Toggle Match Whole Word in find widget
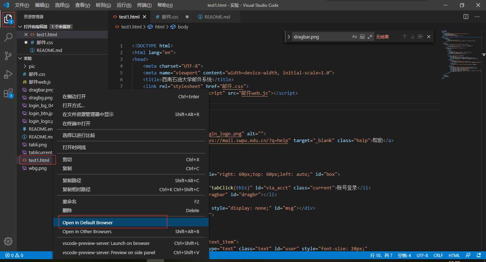Image resolution: width=486 pixels, height=262 pixels. pyautogui.click(x=362, y=37)
